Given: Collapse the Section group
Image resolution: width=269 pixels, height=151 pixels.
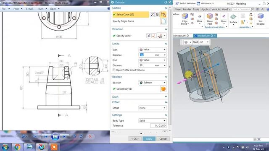Looking at the screenshot, I should [166, 8].
